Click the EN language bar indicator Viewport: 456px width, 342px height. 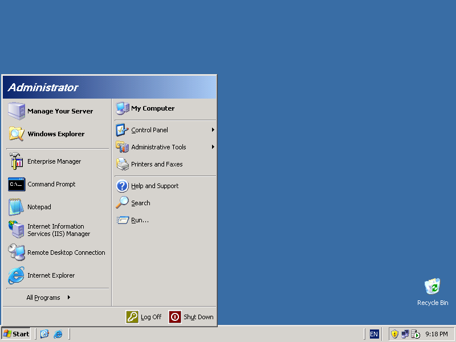pos(374,334)
